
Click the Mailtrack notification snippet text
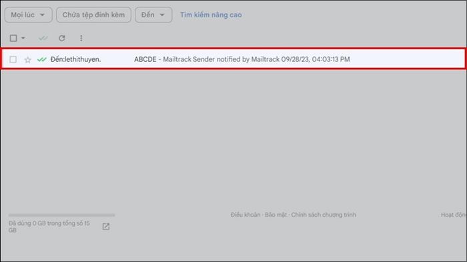(256, 59)
